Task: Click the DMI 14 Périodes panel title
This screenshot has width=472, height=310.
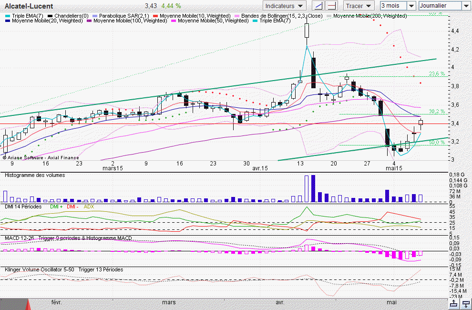Action: coord(23,207)
